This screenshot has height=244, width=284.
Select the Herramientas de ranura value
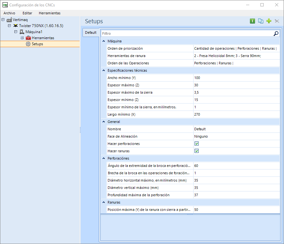click(x=237, y=56)
